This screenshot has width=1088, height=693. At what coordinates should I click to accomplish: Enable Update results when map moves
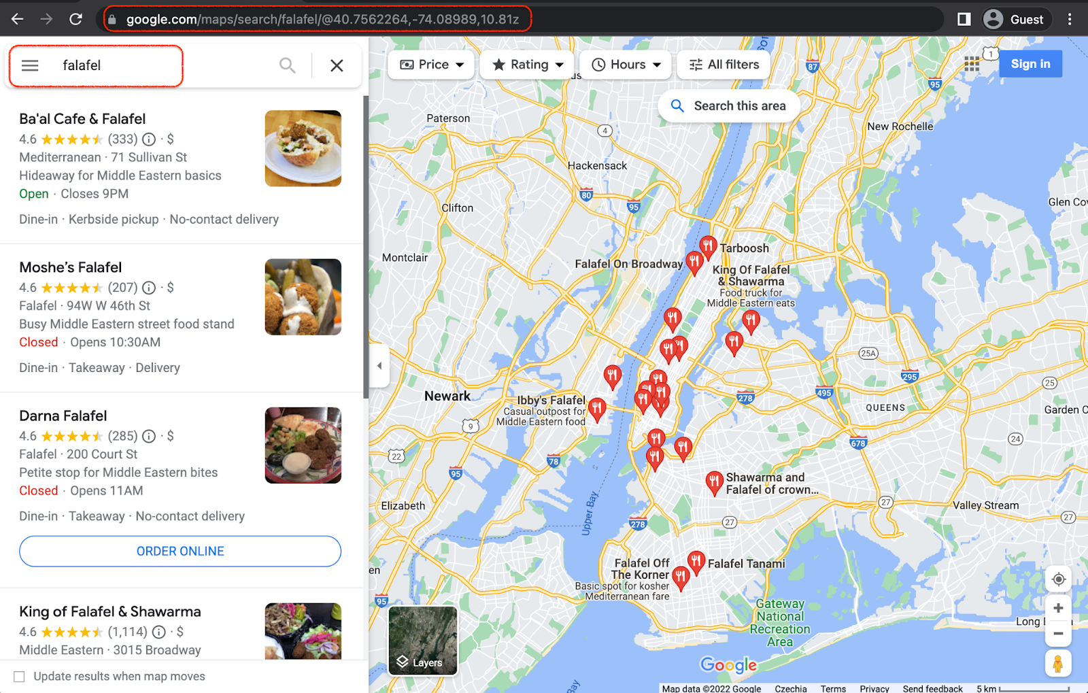click(19, 677)
